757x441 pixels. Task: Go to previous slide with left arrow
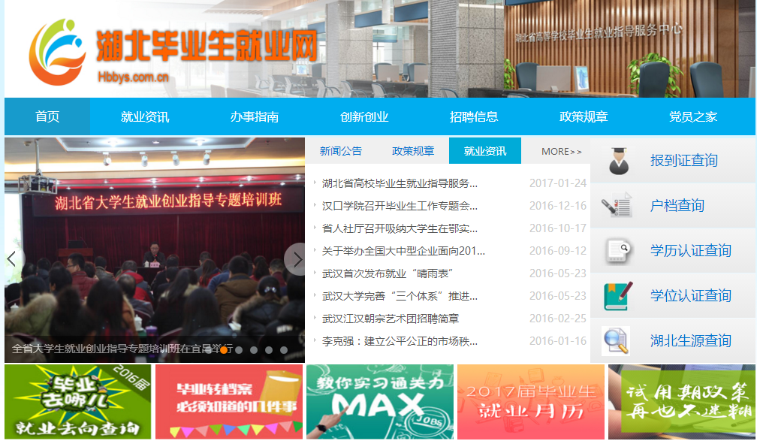click(12, 259)
